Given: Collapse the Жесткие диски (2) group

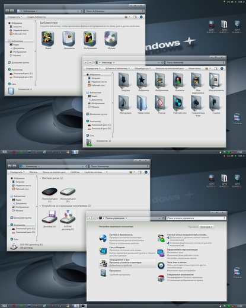Looking at the screenshot, I should pyautogui.click(x=40, y=178).
